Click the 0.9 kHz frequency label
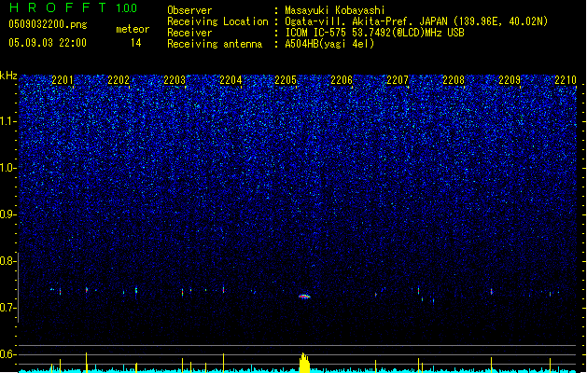 [7, 214]
